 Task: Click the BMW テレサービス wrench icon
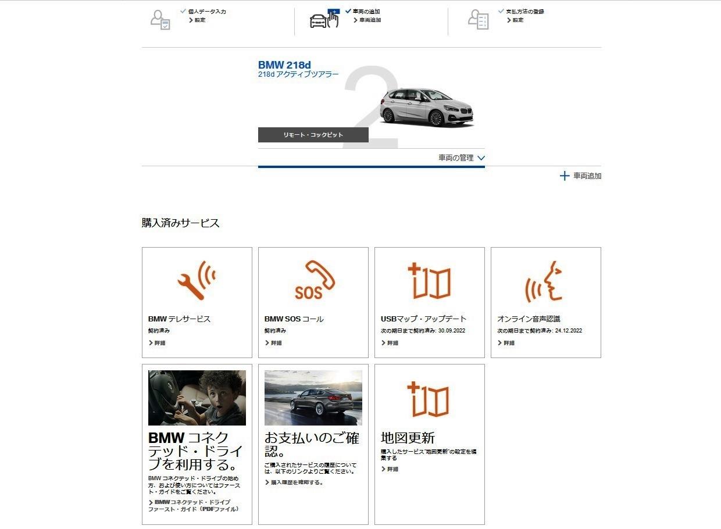tap(197, 280)
